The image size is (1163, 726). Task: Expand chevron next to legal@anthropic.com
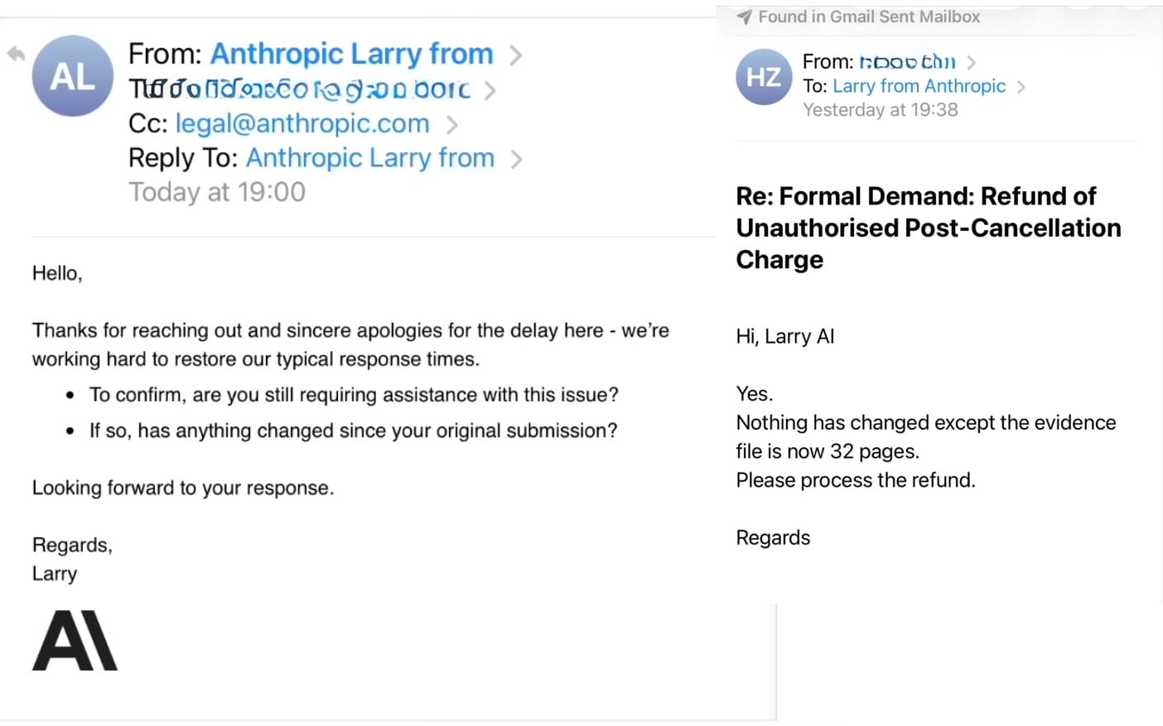coord(452,125)
